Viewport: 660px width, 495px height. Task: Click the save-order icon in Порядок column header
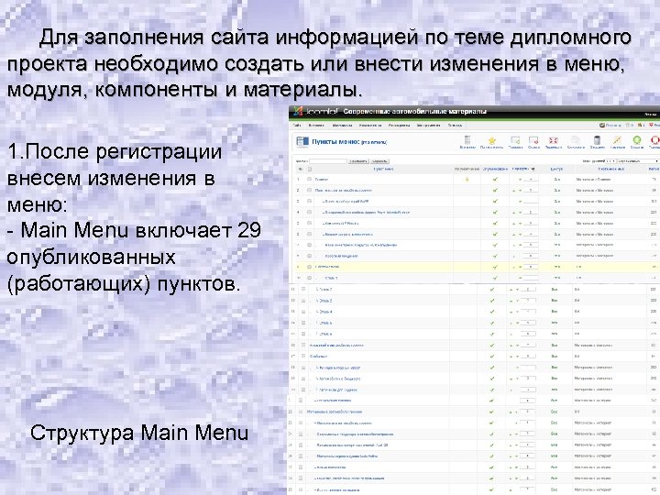(533, 169)
